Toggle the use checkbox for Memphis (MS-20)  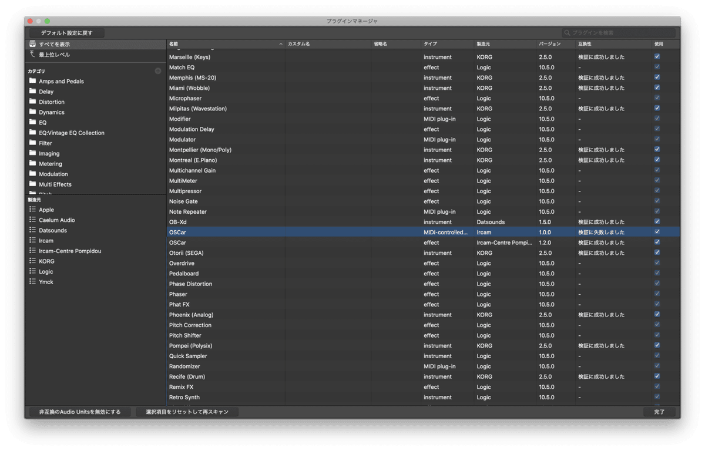[x=657, y=78]
